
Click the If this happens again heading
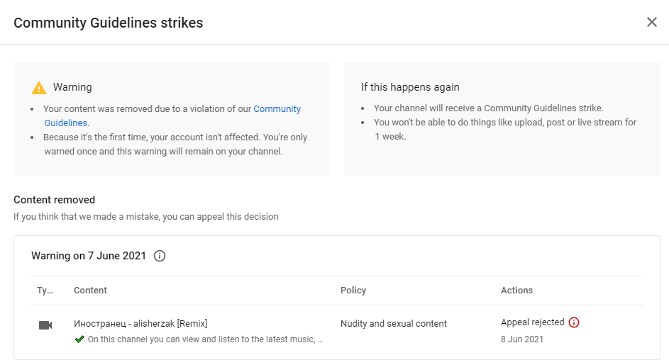(410, 87)
